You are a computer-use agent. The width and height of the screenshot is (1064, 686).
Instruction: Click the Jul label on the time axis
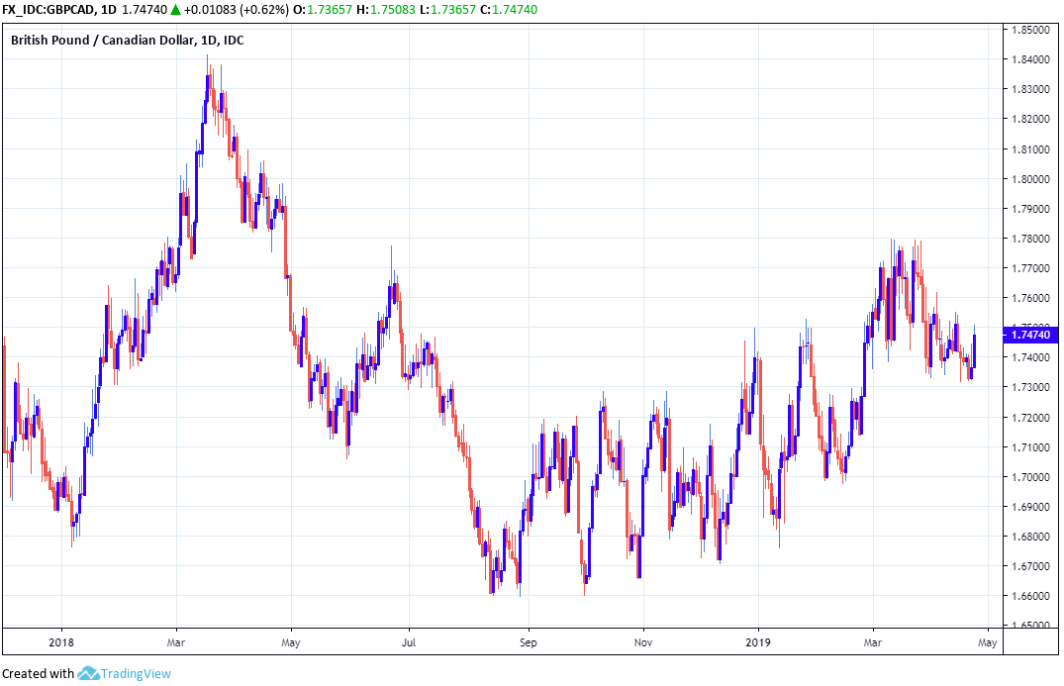(x=408, y=640)
